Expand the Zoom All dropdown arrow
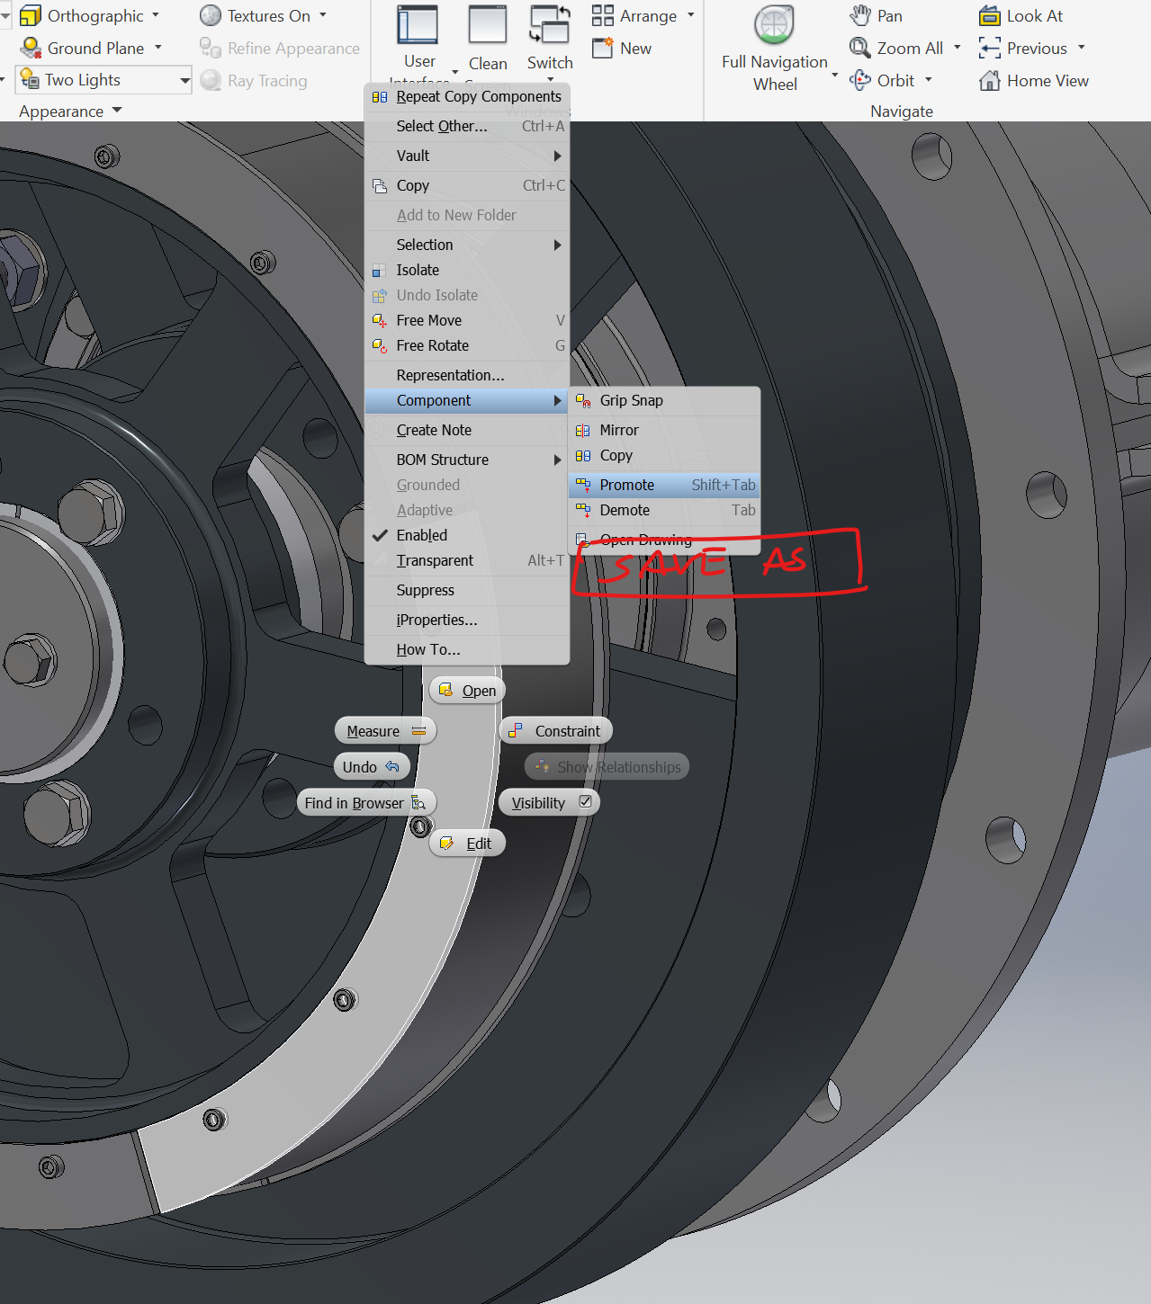This screenshot has width=1151, height=1304. pyautogui.click(x=957, y=48)
